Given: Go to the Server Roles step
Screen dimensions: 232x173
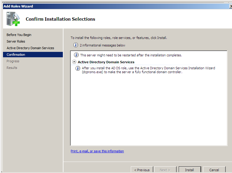Looking at the screenshot, I should click(x=16, y=41).
